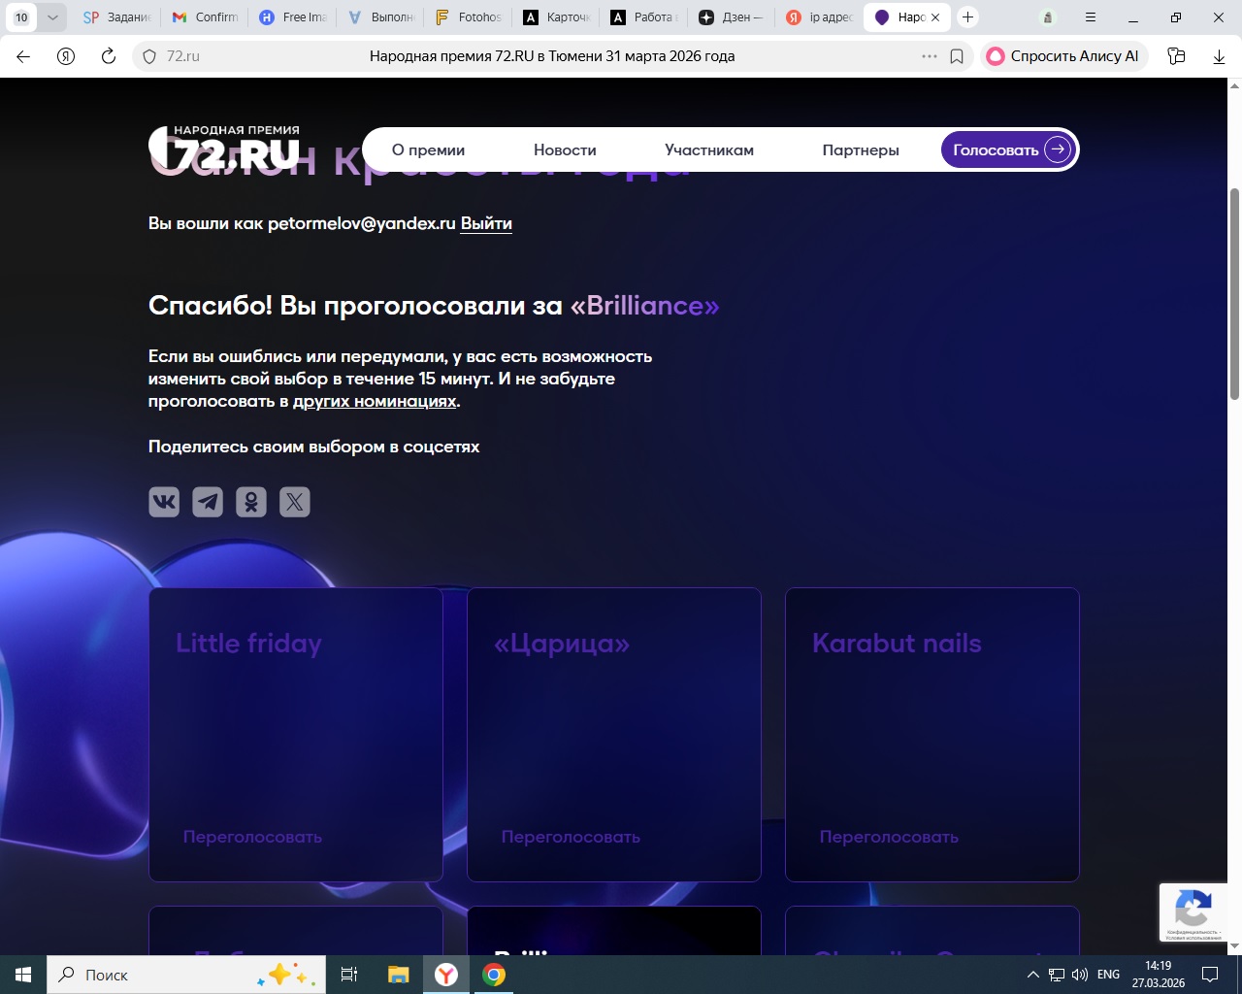
Task: Open the tab group counter showing 10
Action: click(x=21, y=17)
